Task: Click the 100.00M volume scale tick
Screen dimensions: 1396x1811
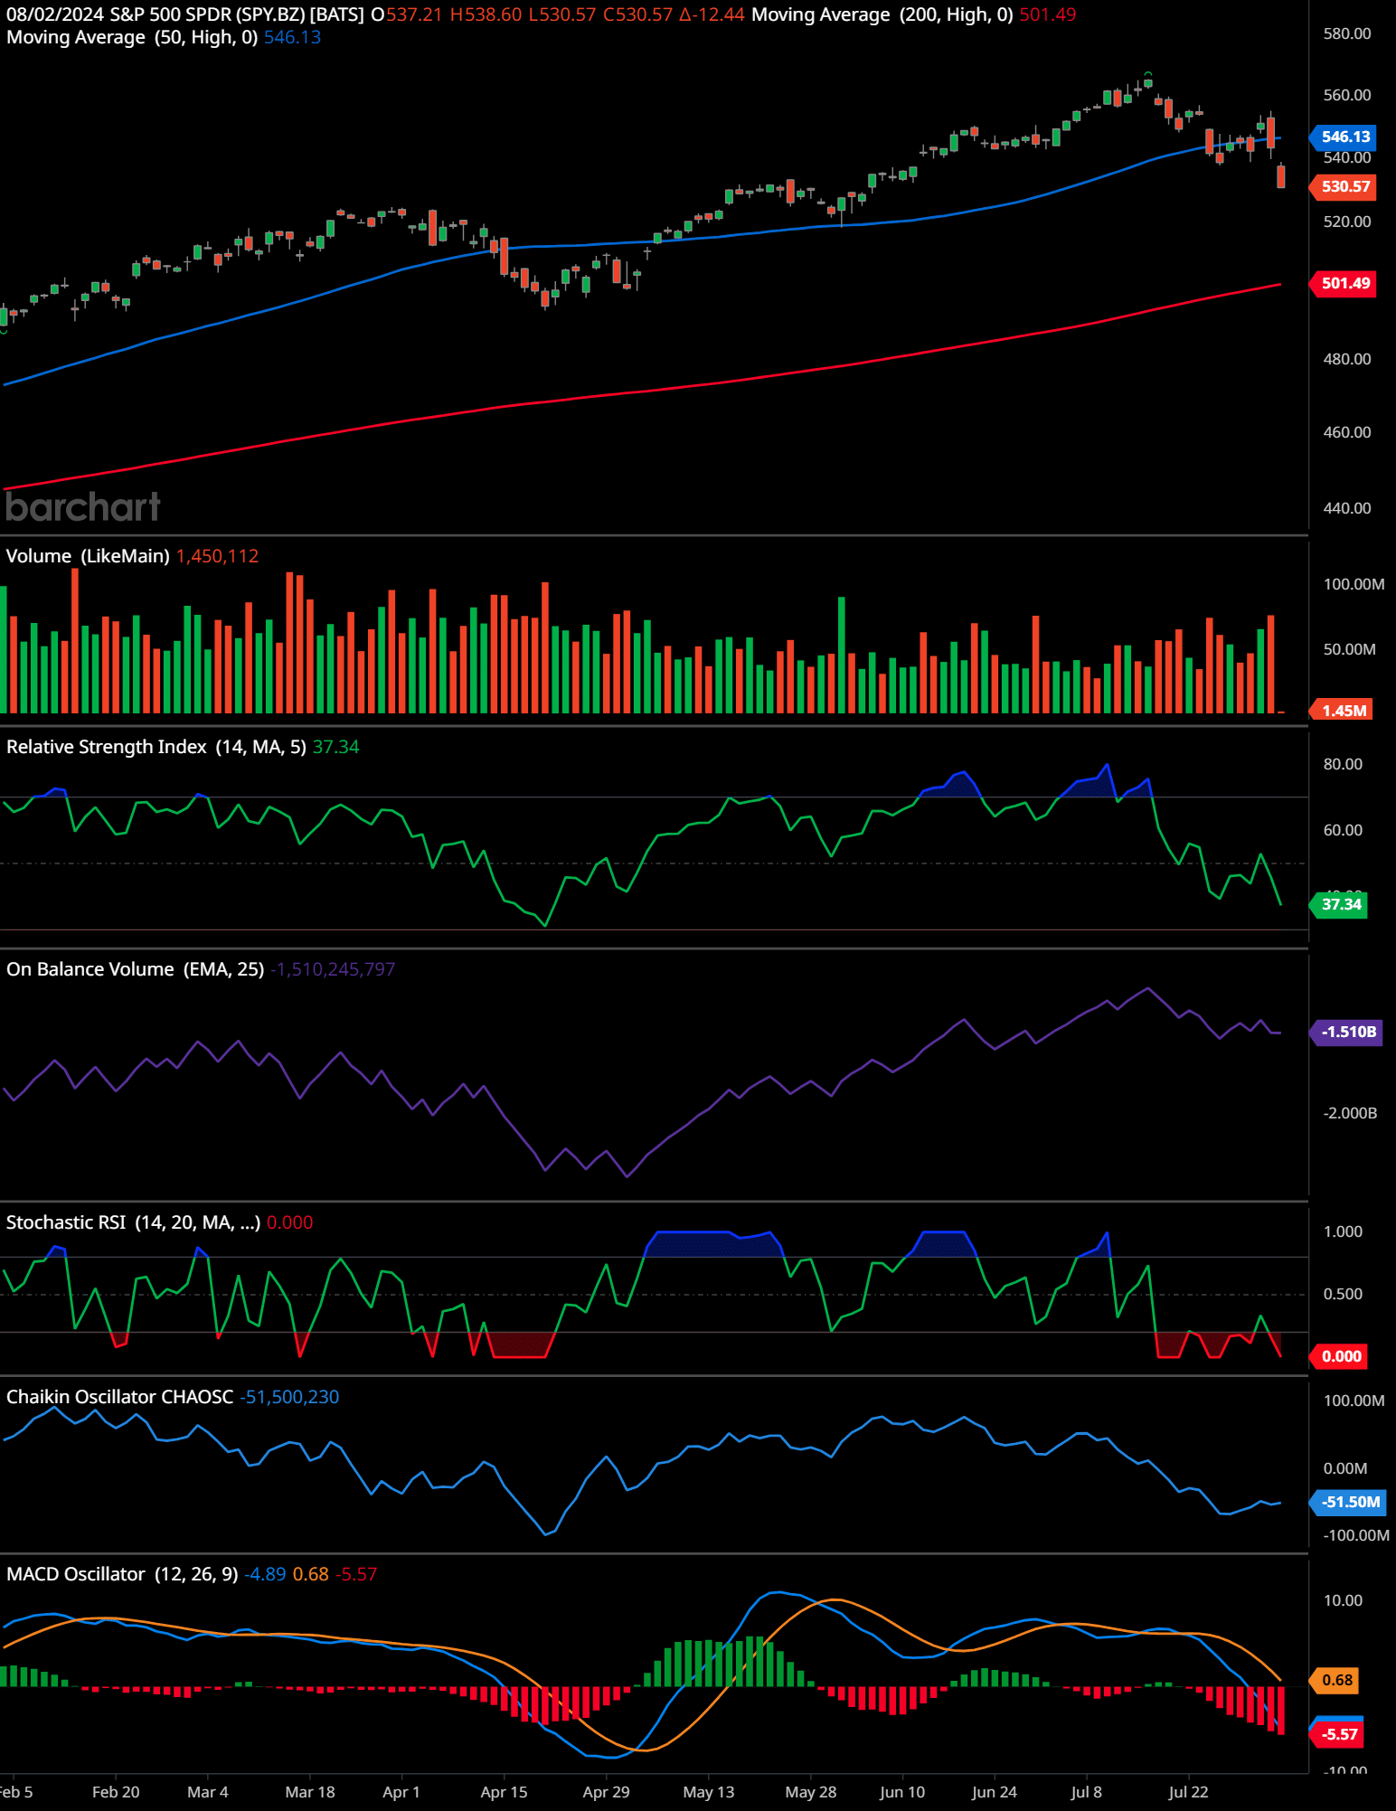Action: click(1354, 584)
